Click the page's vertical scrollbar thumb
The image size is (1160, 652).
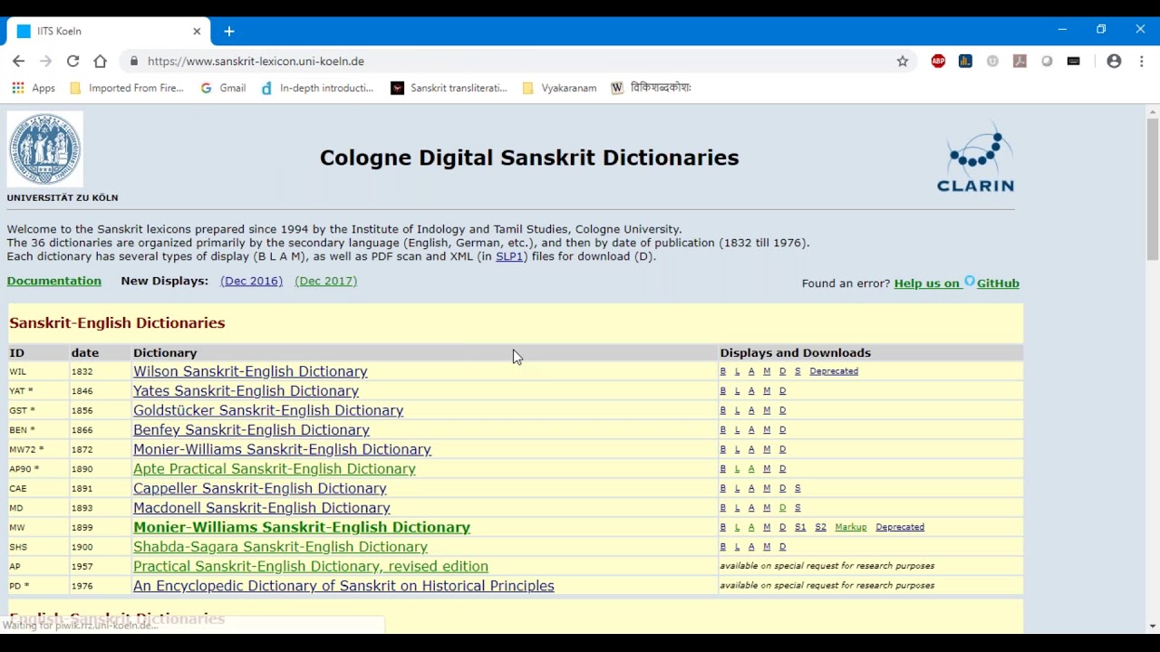(1153, 188)
